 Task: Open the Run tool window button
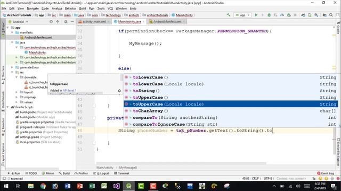[x=14, y=173]
